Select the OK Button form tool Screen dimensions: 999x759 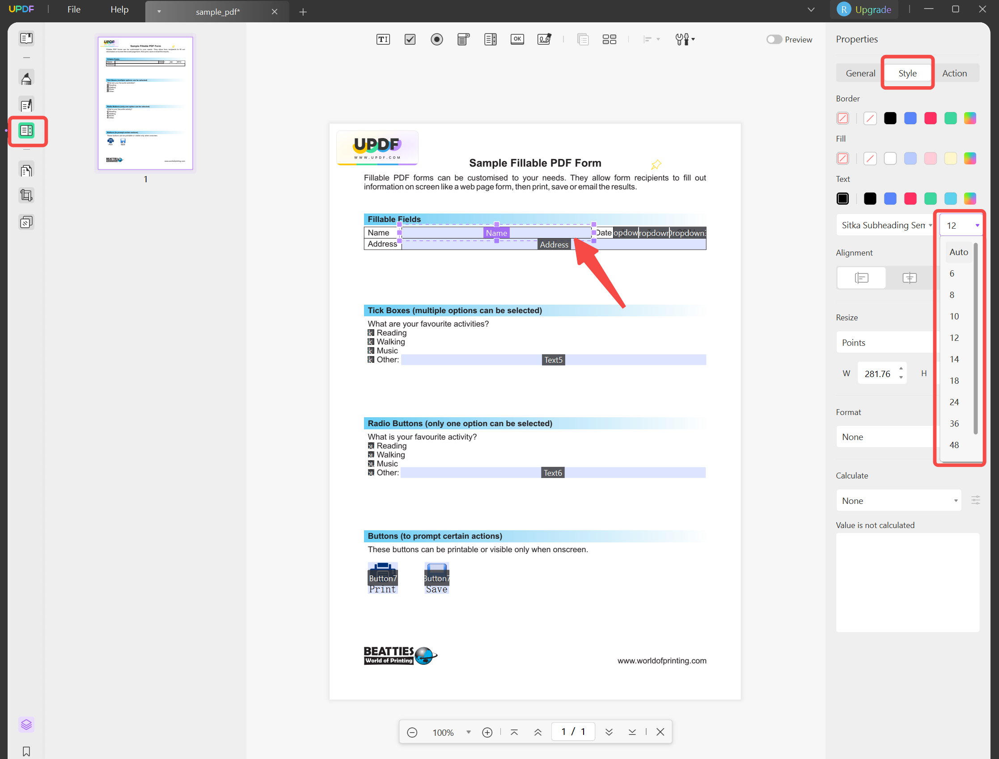[517, 39]
